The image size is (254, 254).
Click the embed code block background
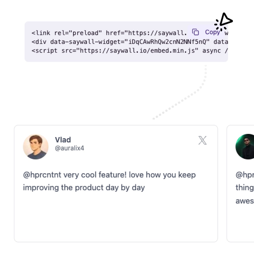click(106, 58)
